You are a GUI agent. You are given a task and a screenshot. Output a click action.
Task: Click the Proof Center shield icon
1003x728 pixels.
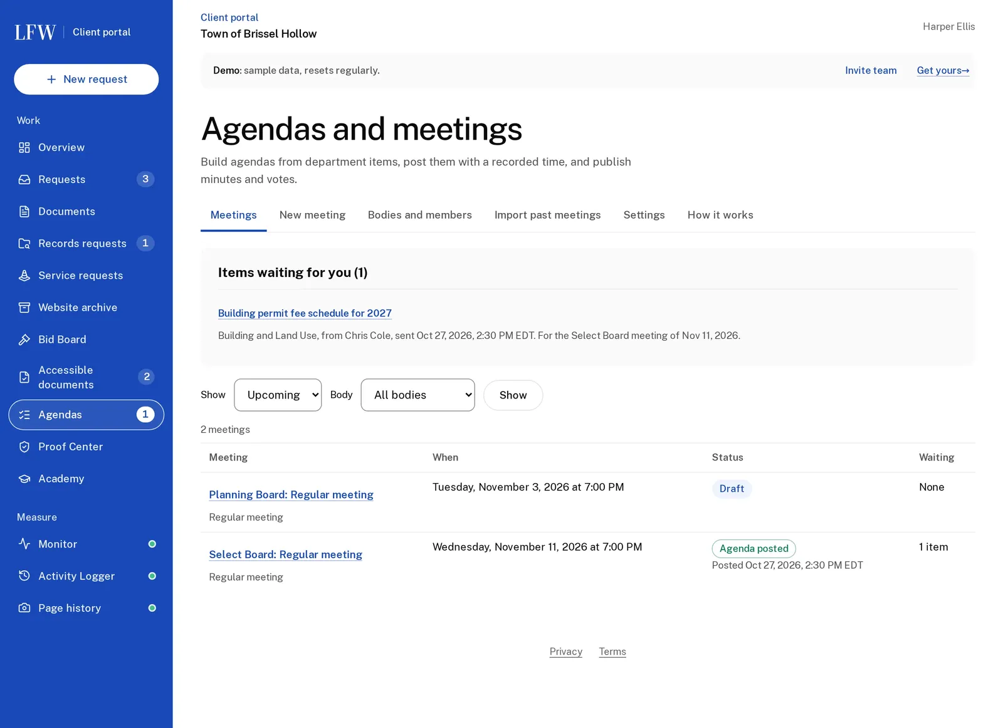coord(24,447)
